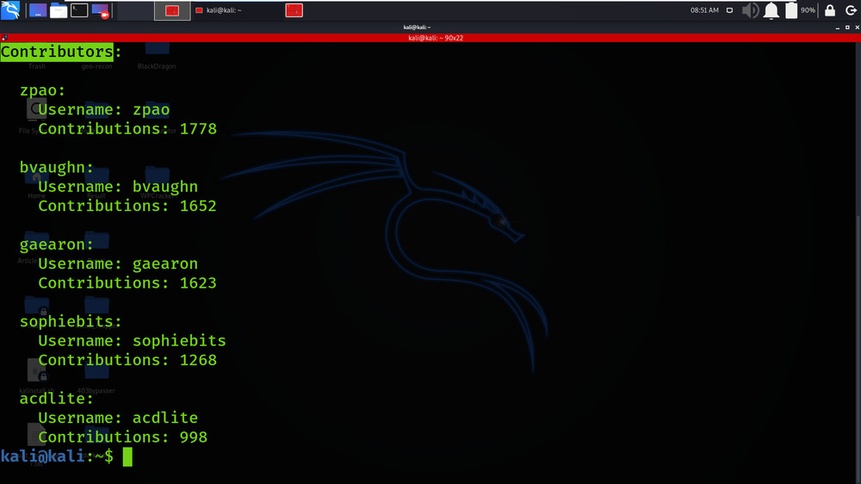Image resolution: width=861 pixels, height=484 pixels.
Task: Click 'Username: zpao' line
Action: click(x=104, y=110)
